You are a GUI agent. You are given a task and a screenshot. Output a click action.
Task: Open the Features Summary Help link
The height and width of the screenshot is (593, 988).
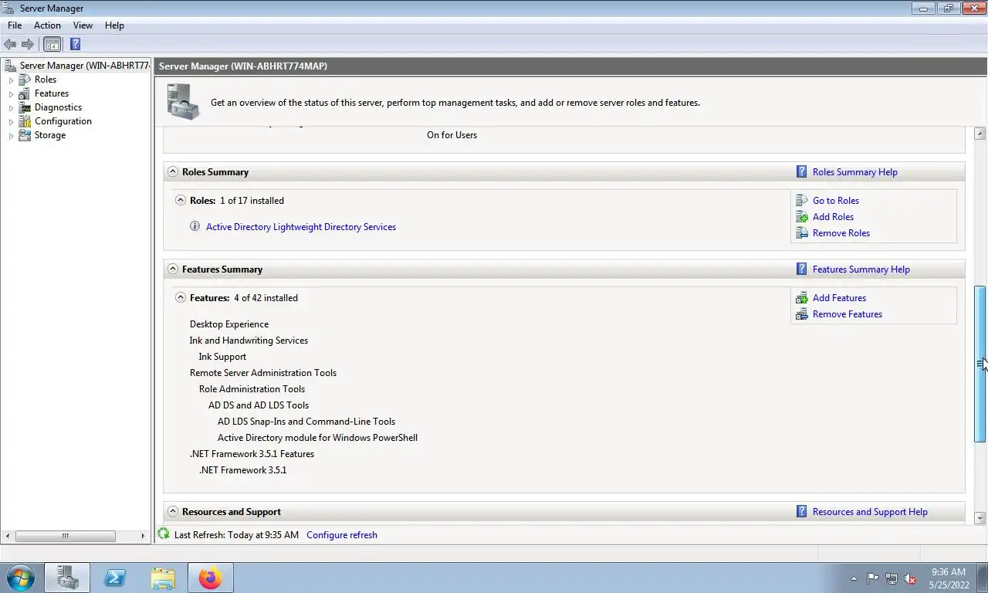[861, 269]
